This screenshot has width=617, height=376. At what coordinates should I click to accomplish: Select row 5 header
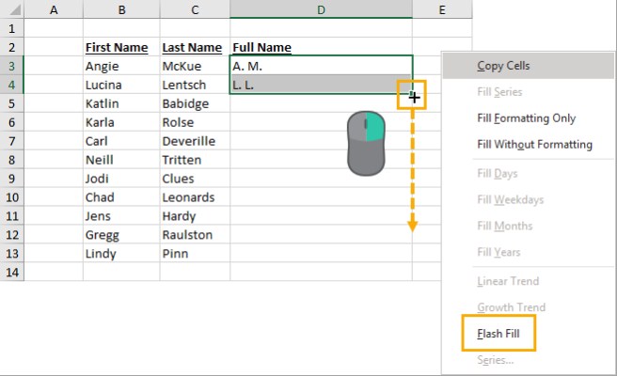(12, 103)
